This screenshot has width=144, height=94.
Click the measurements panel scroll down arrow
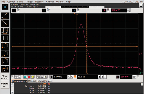tap(12, 92)
